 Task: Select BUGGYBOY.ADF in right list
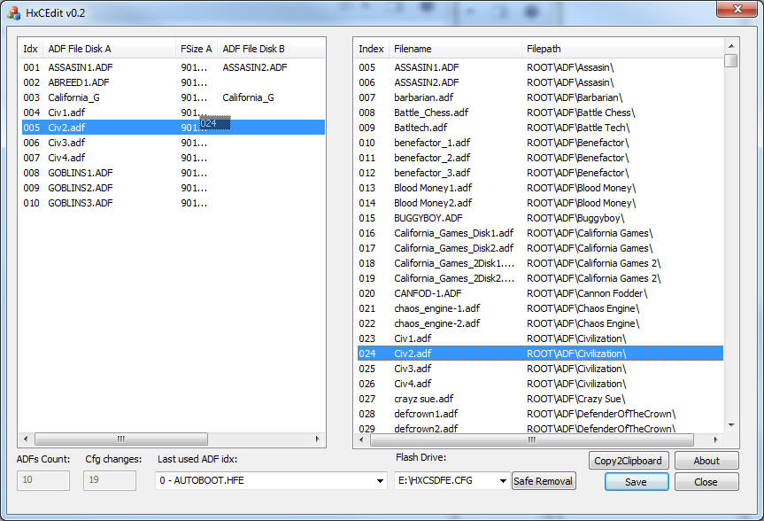coord(540,218)
